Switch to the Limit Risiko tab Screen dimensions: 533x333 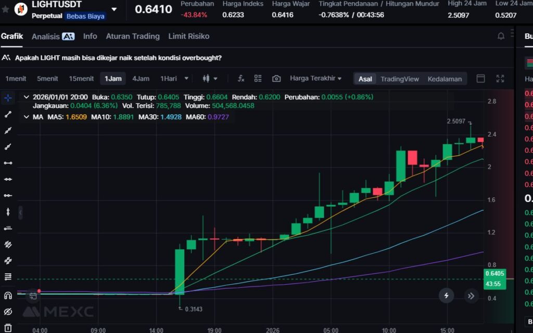point(188,36)
